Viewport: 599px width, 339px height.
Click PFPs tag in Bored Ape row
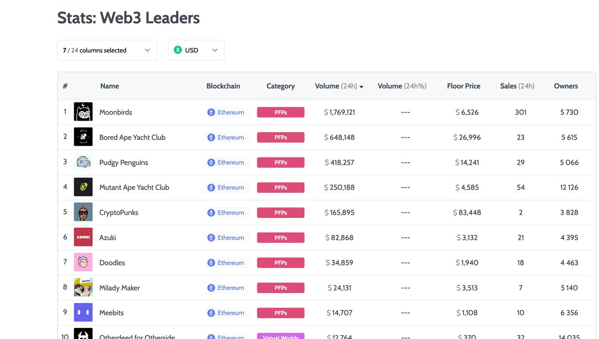281,138
